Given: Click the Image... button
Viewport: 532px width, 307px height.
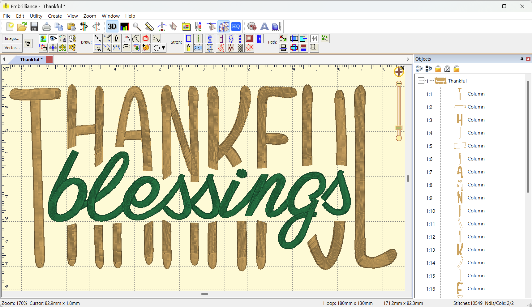Looking at the screenshot, I should 12,38.
